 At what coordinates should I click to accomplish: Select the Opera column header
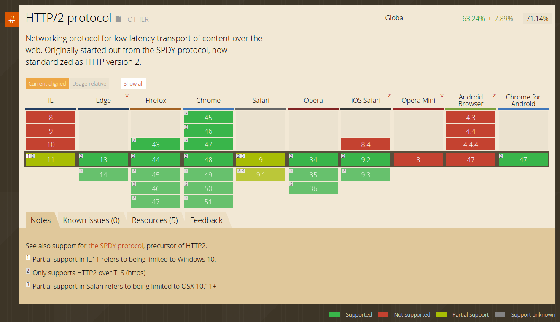313,100
